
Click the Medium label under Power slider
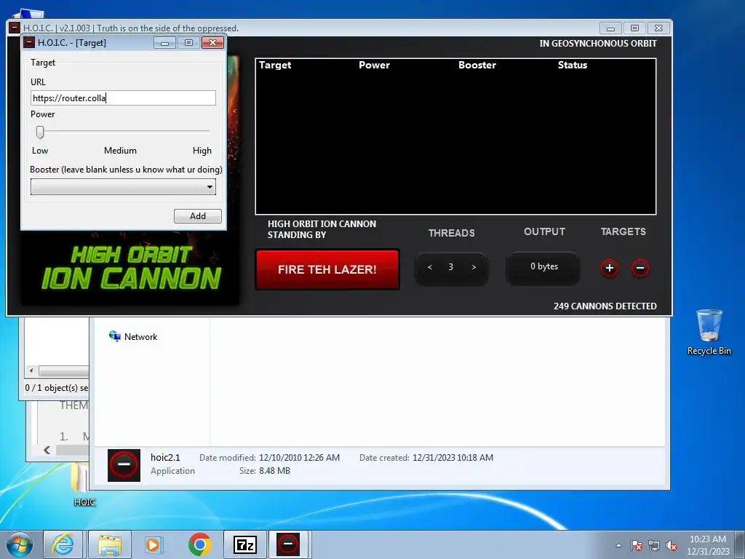(x=120, y=151)
